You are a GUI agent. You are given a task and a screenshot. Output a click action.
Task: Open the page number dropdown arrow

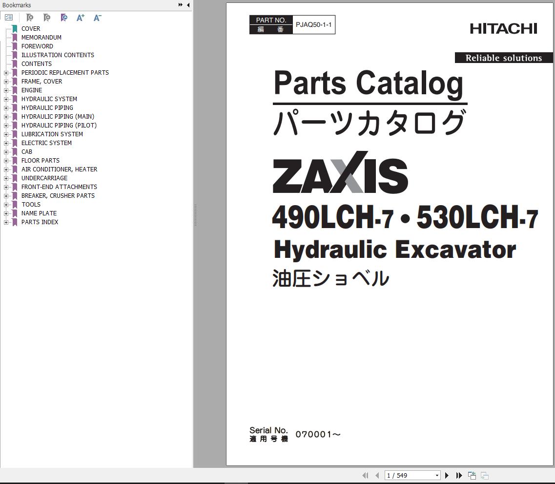(x=437, y=476)
